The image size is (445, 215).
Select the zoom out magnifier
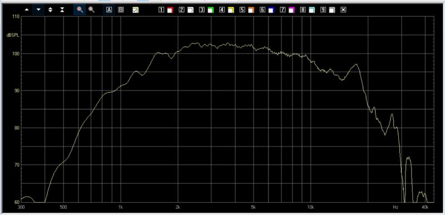pos(91,10)
